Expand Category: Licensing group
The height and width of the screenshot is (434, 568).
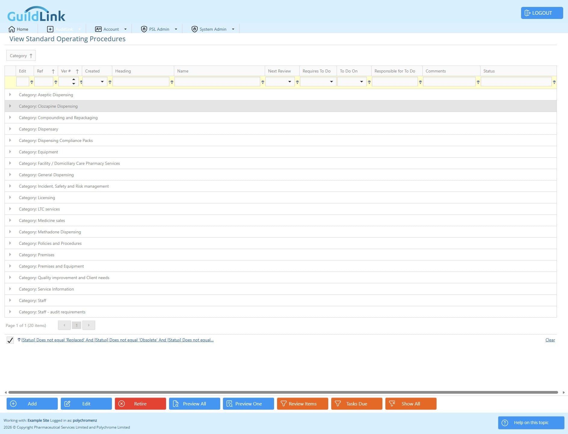coord(10,197)
